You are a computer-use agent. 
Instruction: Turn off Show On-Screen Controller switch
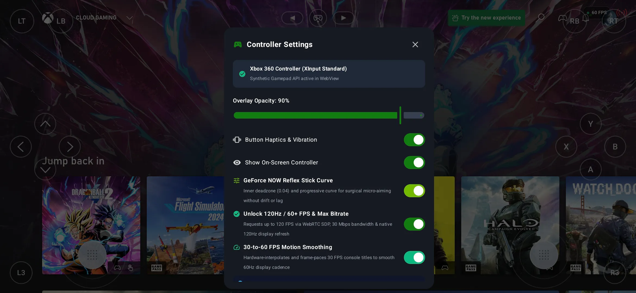(414, 163)
